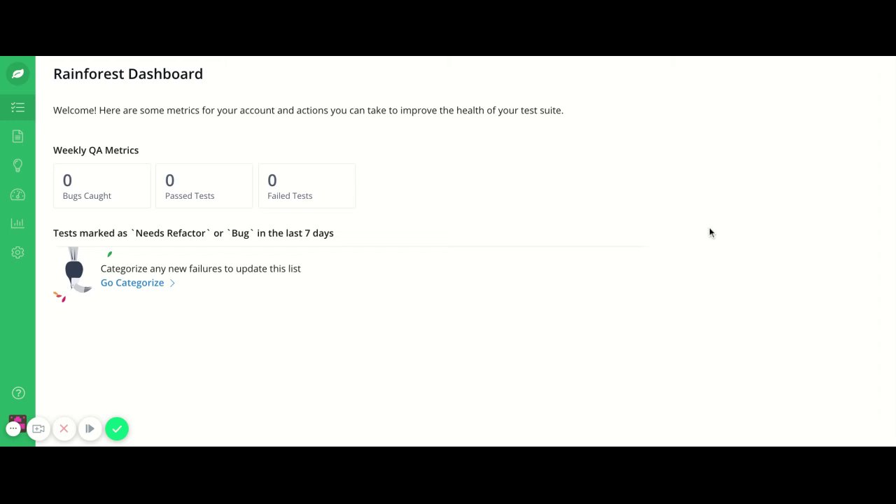The width and height of the screenshot is (896, 504).
Task: Select the Failed Tests metric card
Action: pos(307,186)
